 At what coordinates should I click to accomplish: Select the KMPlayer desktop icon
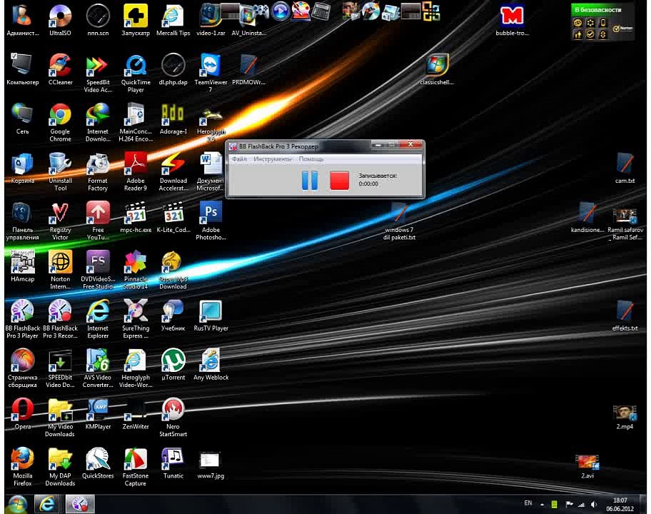point(98,414)
